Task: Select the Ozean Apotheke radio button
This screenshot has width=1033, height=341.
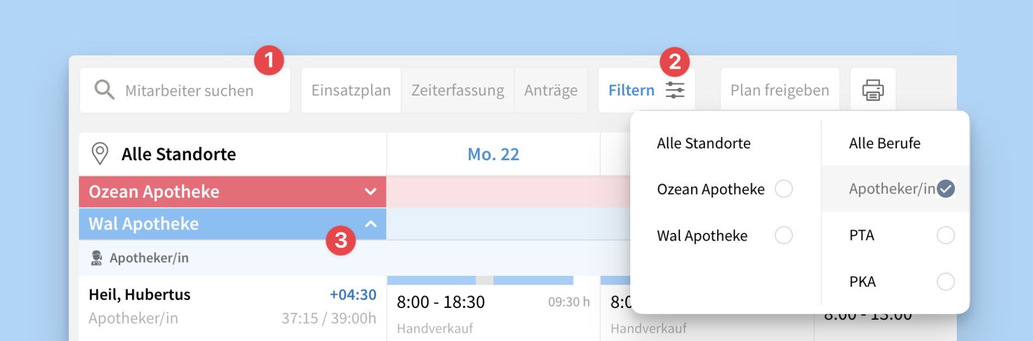Action: 784,189
